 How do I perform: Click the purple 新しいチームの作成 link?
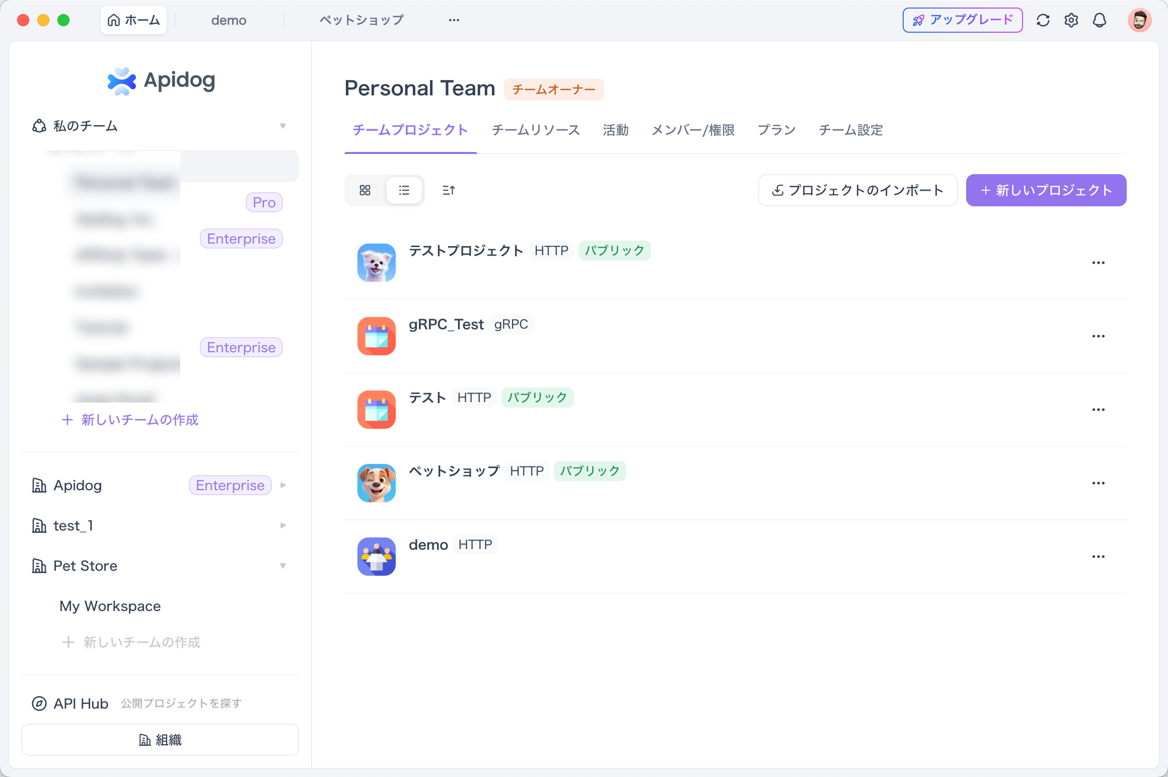[130, 420]
